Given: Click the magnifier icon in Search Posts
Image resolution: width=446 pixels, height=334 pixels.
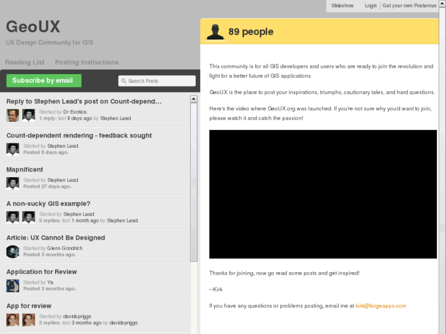Looking at the screenshot, I should click(x=124, y=81).
